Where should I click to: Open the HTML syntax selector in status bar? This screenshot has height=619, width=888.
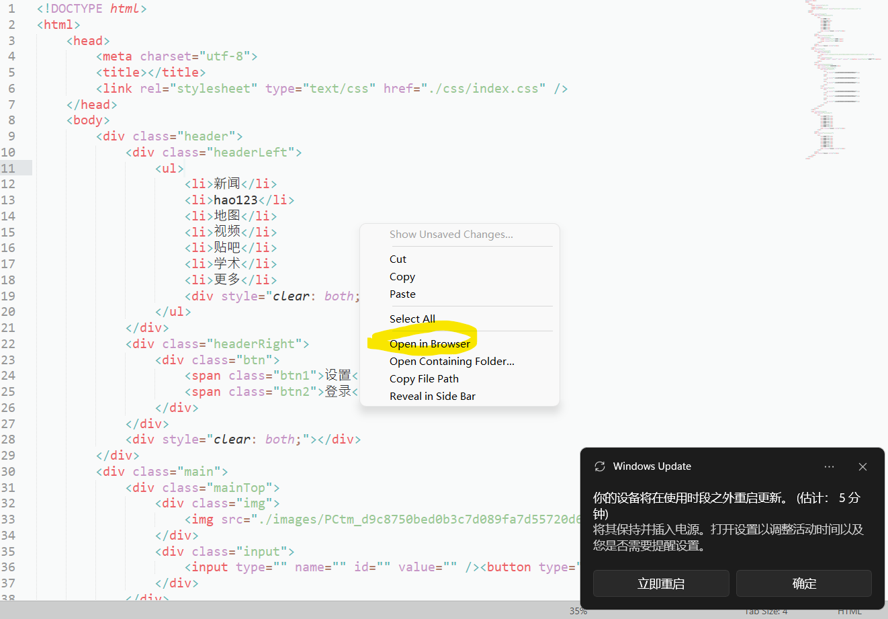pos(850,611)
